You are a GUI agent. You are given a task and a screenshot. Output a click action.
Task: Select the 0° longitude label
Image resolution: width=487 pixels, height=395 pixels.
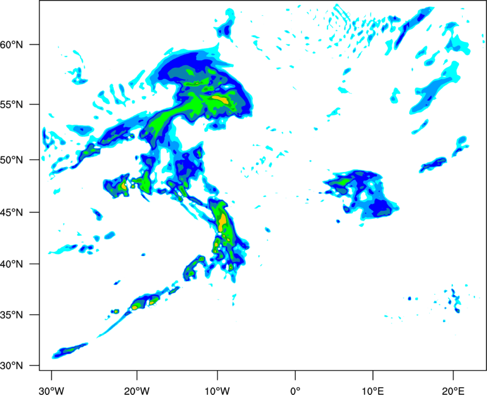coord(295,391)
